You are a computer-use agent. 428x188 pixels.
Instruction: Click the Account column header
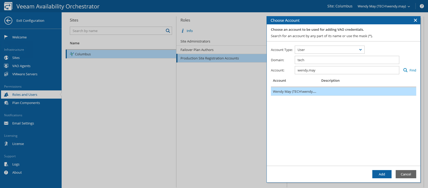click(x=279, y=80)
